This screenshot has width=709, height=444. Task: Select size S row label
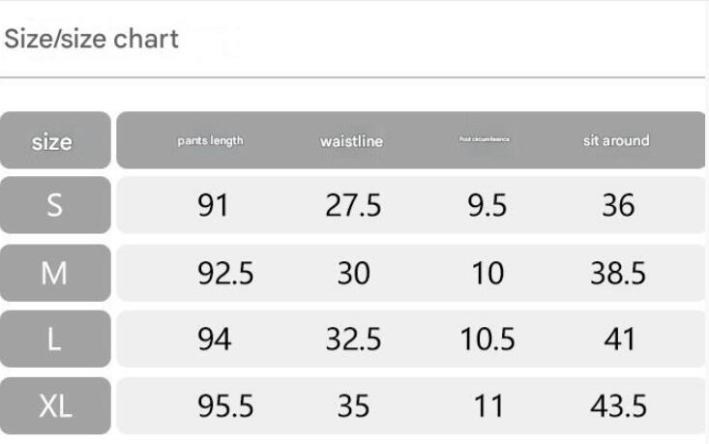pos(53,205)
